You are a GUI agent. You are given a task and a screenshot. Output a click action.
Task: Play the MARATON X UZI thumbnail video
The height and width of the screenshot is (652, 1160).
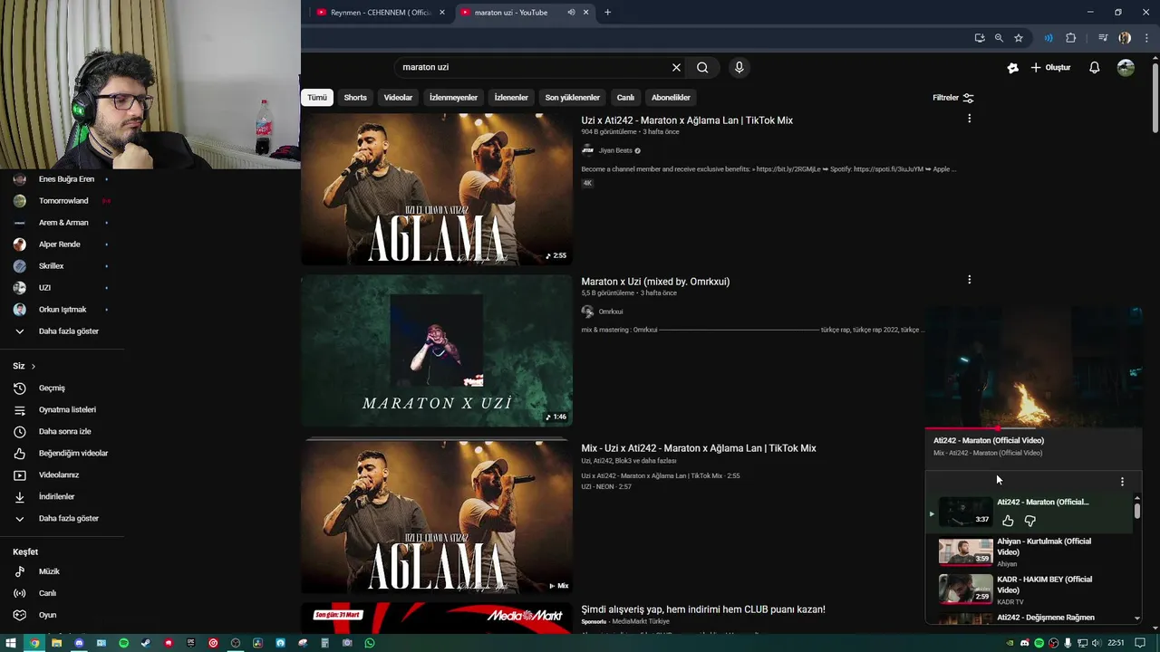click(x=437, y=350)
